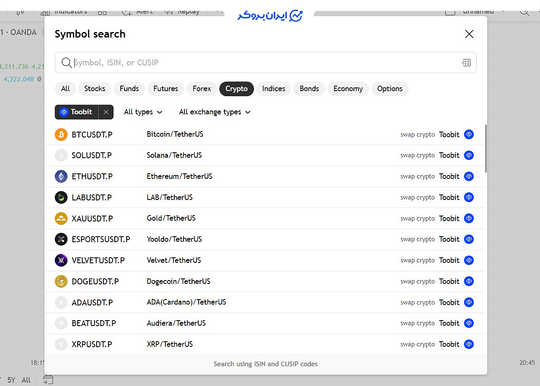
Task: Remove the Toobit exchange filter
Action: (106, 112)
